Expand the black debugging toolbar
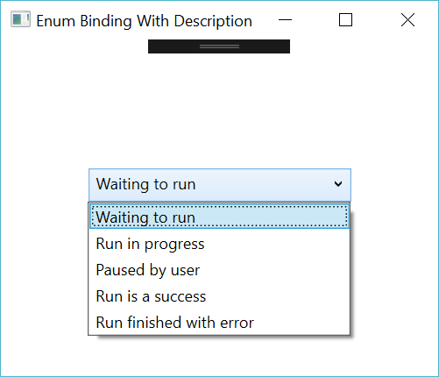The image size is (439, 377). coord(219,46)
